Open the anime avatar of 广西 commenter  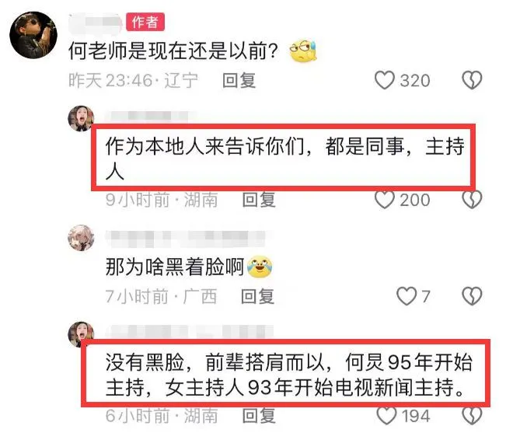(x=81, y=238)
